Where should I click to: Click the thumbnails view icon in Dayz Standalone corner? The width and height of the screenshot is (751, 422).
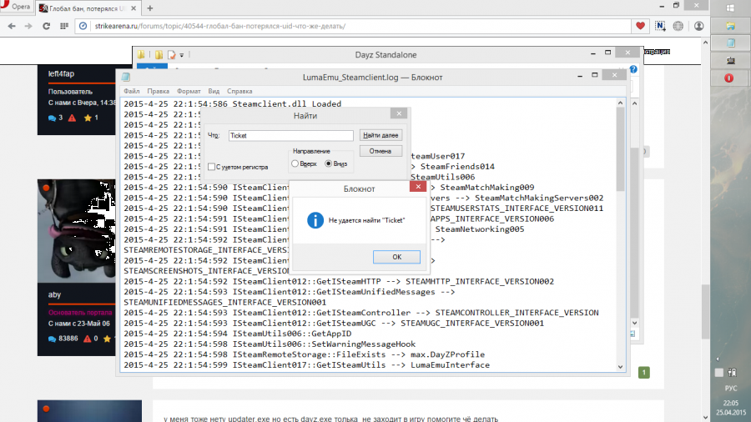click(633, 334)
